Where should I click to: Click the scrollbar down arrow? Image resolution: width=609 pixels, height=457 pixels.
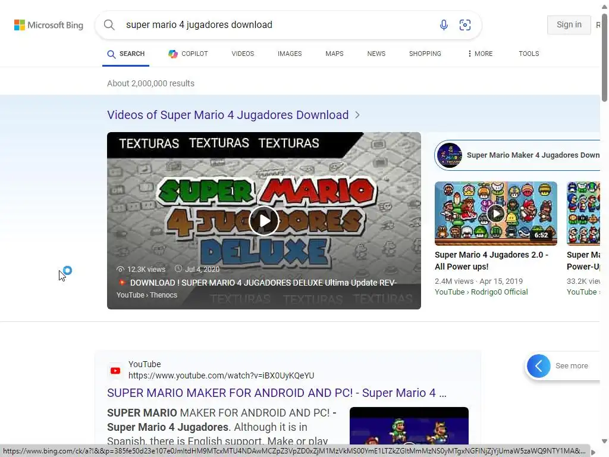[x=604, y=441]
